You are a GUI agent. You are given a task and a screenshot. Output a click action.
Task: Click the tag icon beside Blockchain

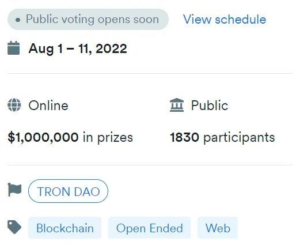(x=14, y=227)
